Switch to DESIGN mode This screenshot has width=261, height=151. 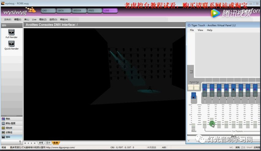tap(79, 11)
